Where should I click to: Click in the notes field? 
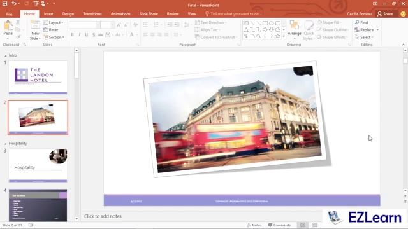[201, 216]
